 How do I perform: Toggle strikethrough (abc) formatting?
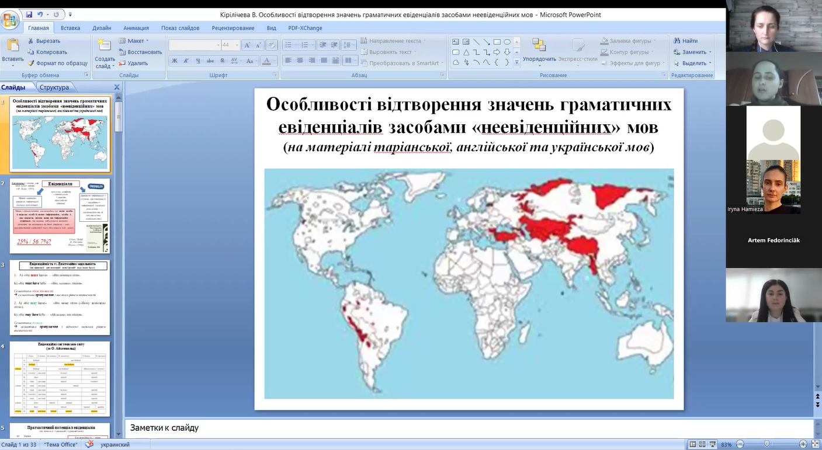tap(210, 60)
